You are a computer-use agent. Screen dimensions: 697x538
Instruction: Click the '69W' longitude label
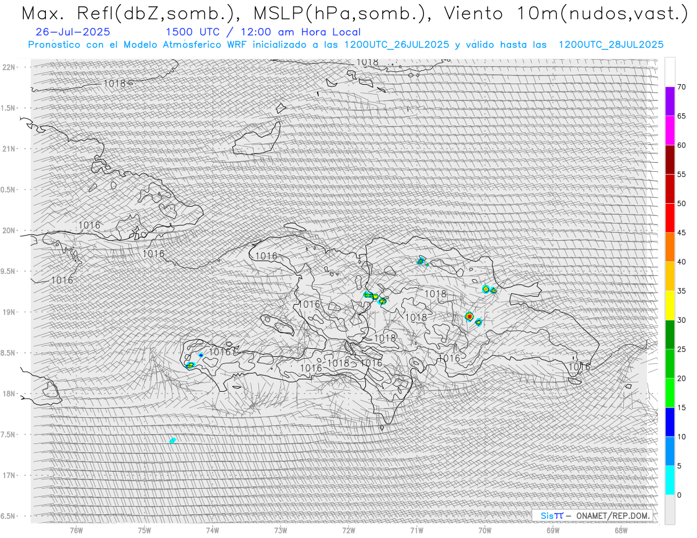[x=553, y=530]
